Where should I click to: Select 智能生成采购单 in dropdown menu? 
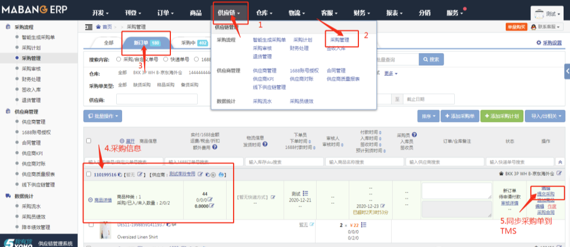coord(269,40)
